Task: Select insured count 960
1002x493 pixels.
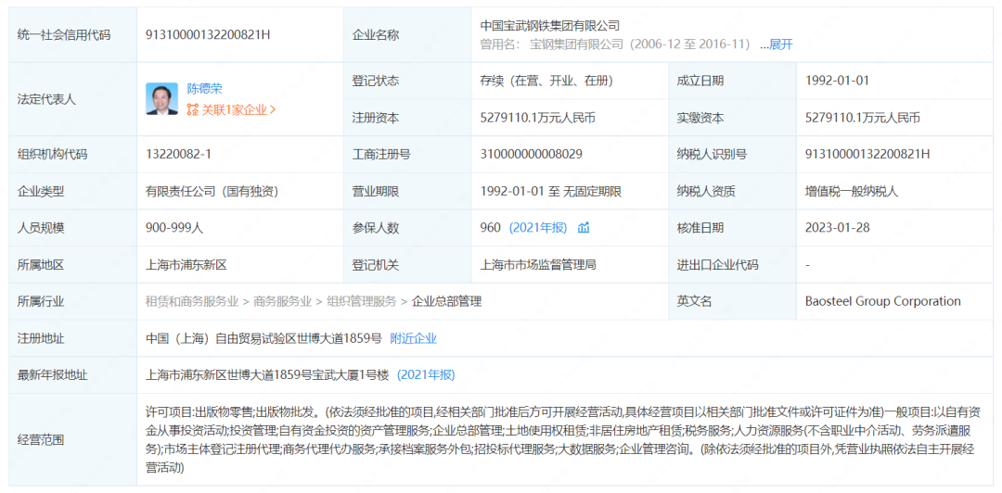Action: (490, 227)
